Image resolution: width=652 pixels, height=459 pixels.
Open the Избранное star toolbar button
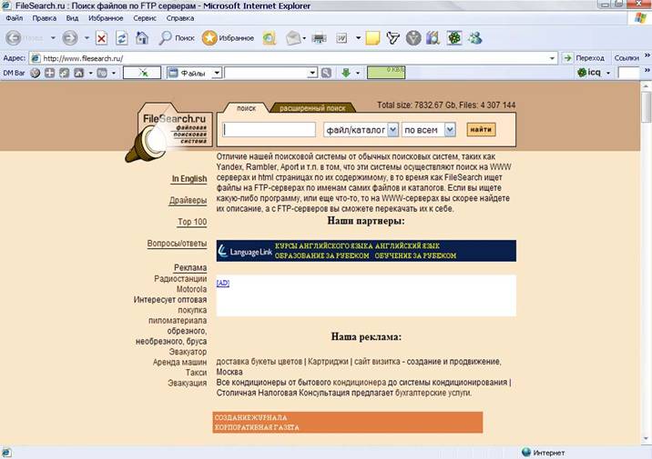[x=228, y=38]
